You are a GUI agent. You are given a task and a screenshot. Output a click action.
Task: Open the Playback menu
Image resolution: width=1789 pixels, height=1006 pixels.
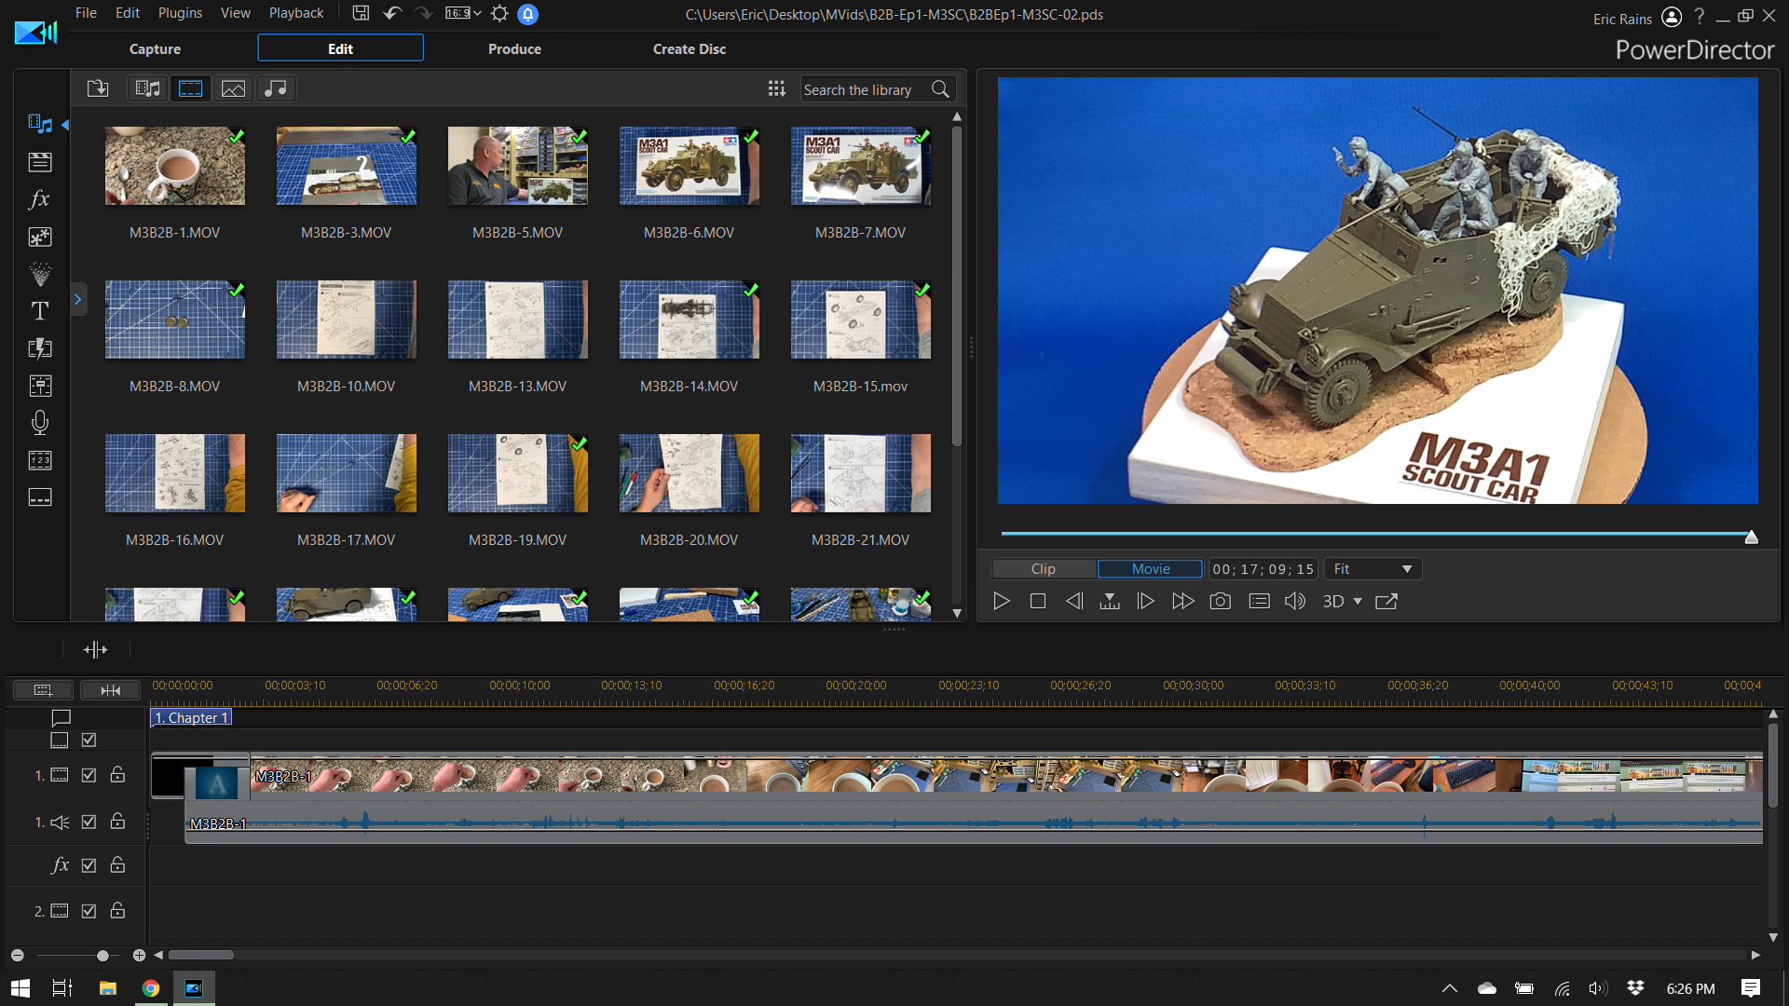point(296,13)
